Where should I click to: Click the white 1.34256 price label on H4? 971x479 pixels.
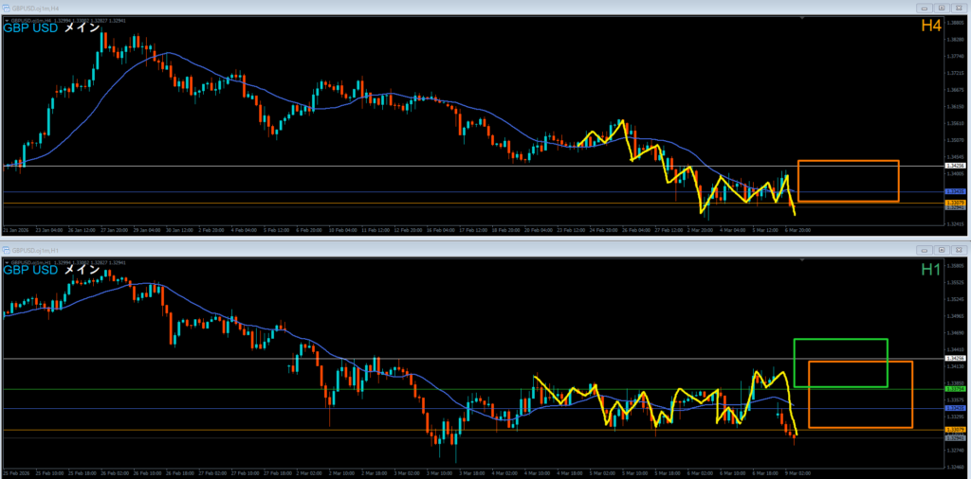point(956,167)
